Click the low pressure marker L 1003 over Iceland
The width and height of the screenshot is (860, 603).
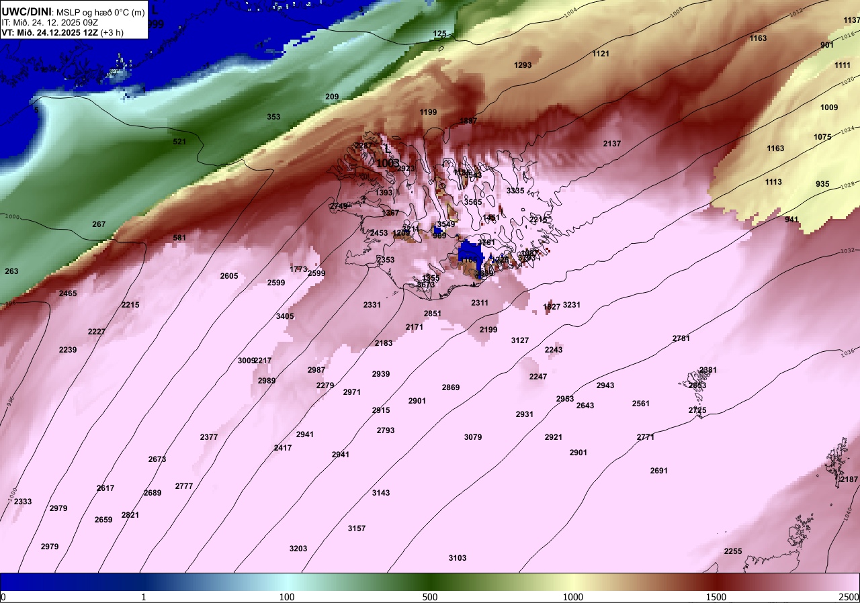388,157
